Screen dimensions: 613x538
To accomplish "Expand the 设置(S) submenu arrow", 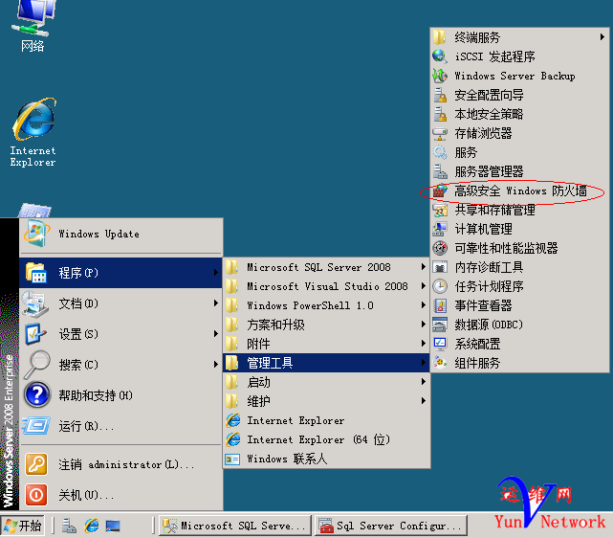I will [x=216, y=334].
